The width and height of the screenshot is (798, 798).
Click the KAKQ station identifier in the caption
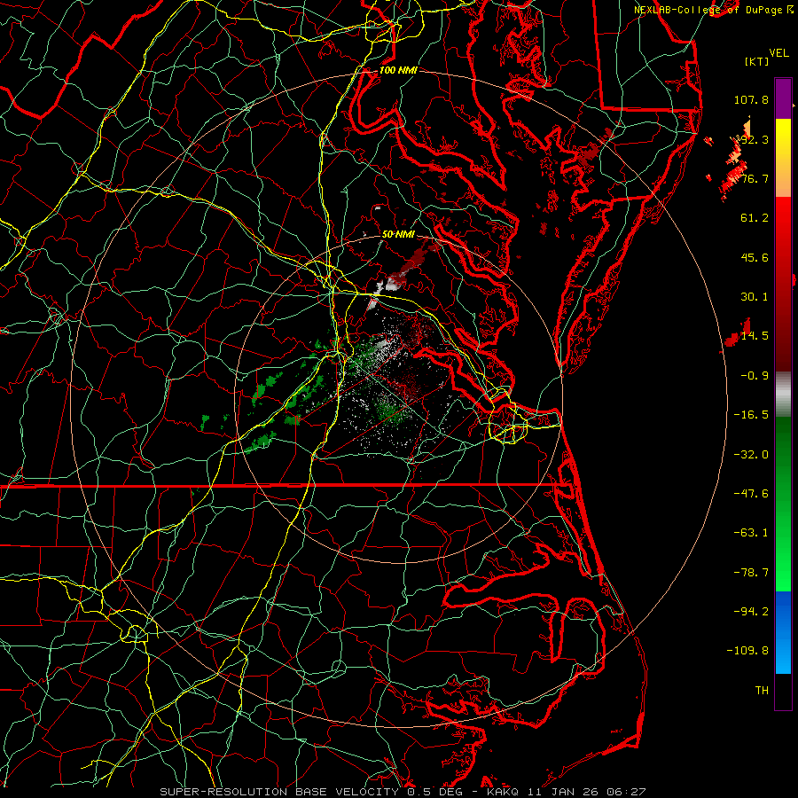point(503,792)
